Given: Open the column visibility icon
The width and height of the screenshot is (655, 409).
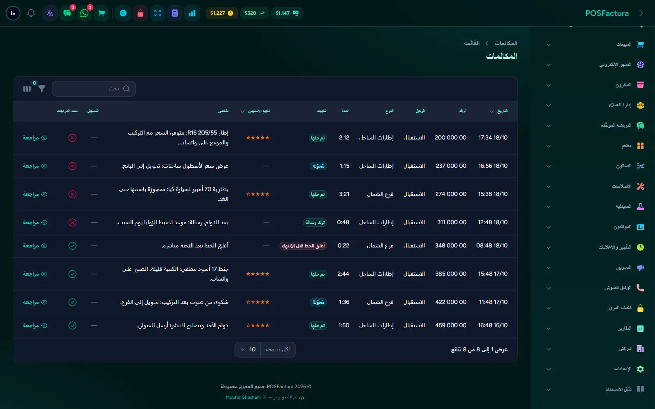Looking at the screenshot, I should pyautogui.click(x=27, y=89).
